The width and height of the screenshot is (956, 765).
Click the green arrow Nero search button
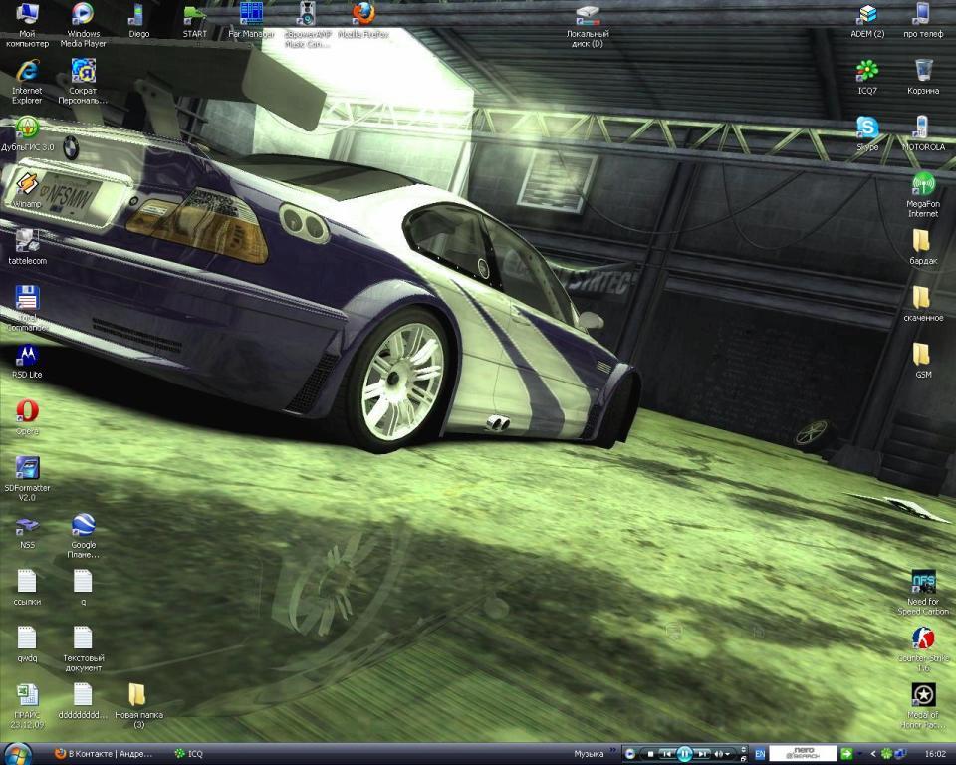point(846,754)
